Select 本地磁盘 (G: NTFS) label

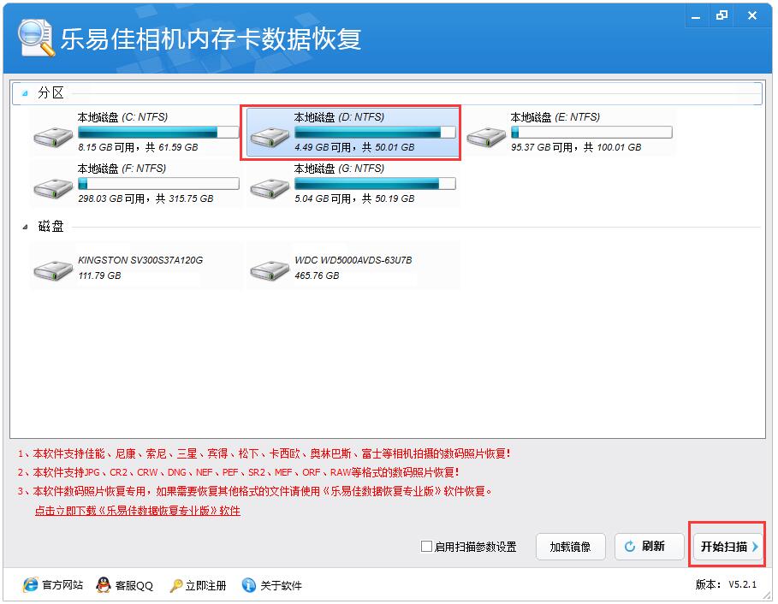pos(340,169)
